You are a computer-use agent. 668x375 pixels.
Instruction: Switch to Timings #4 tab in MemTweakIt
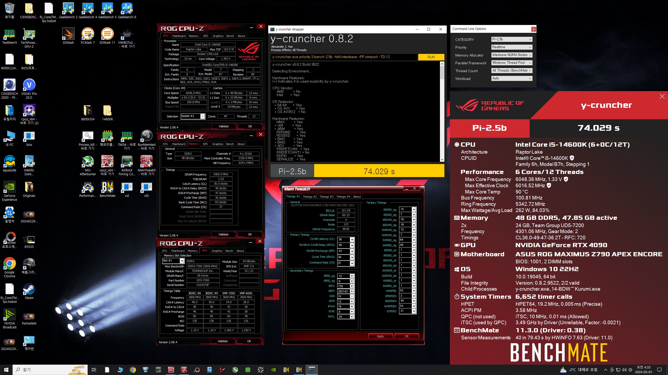coord(343,197)
